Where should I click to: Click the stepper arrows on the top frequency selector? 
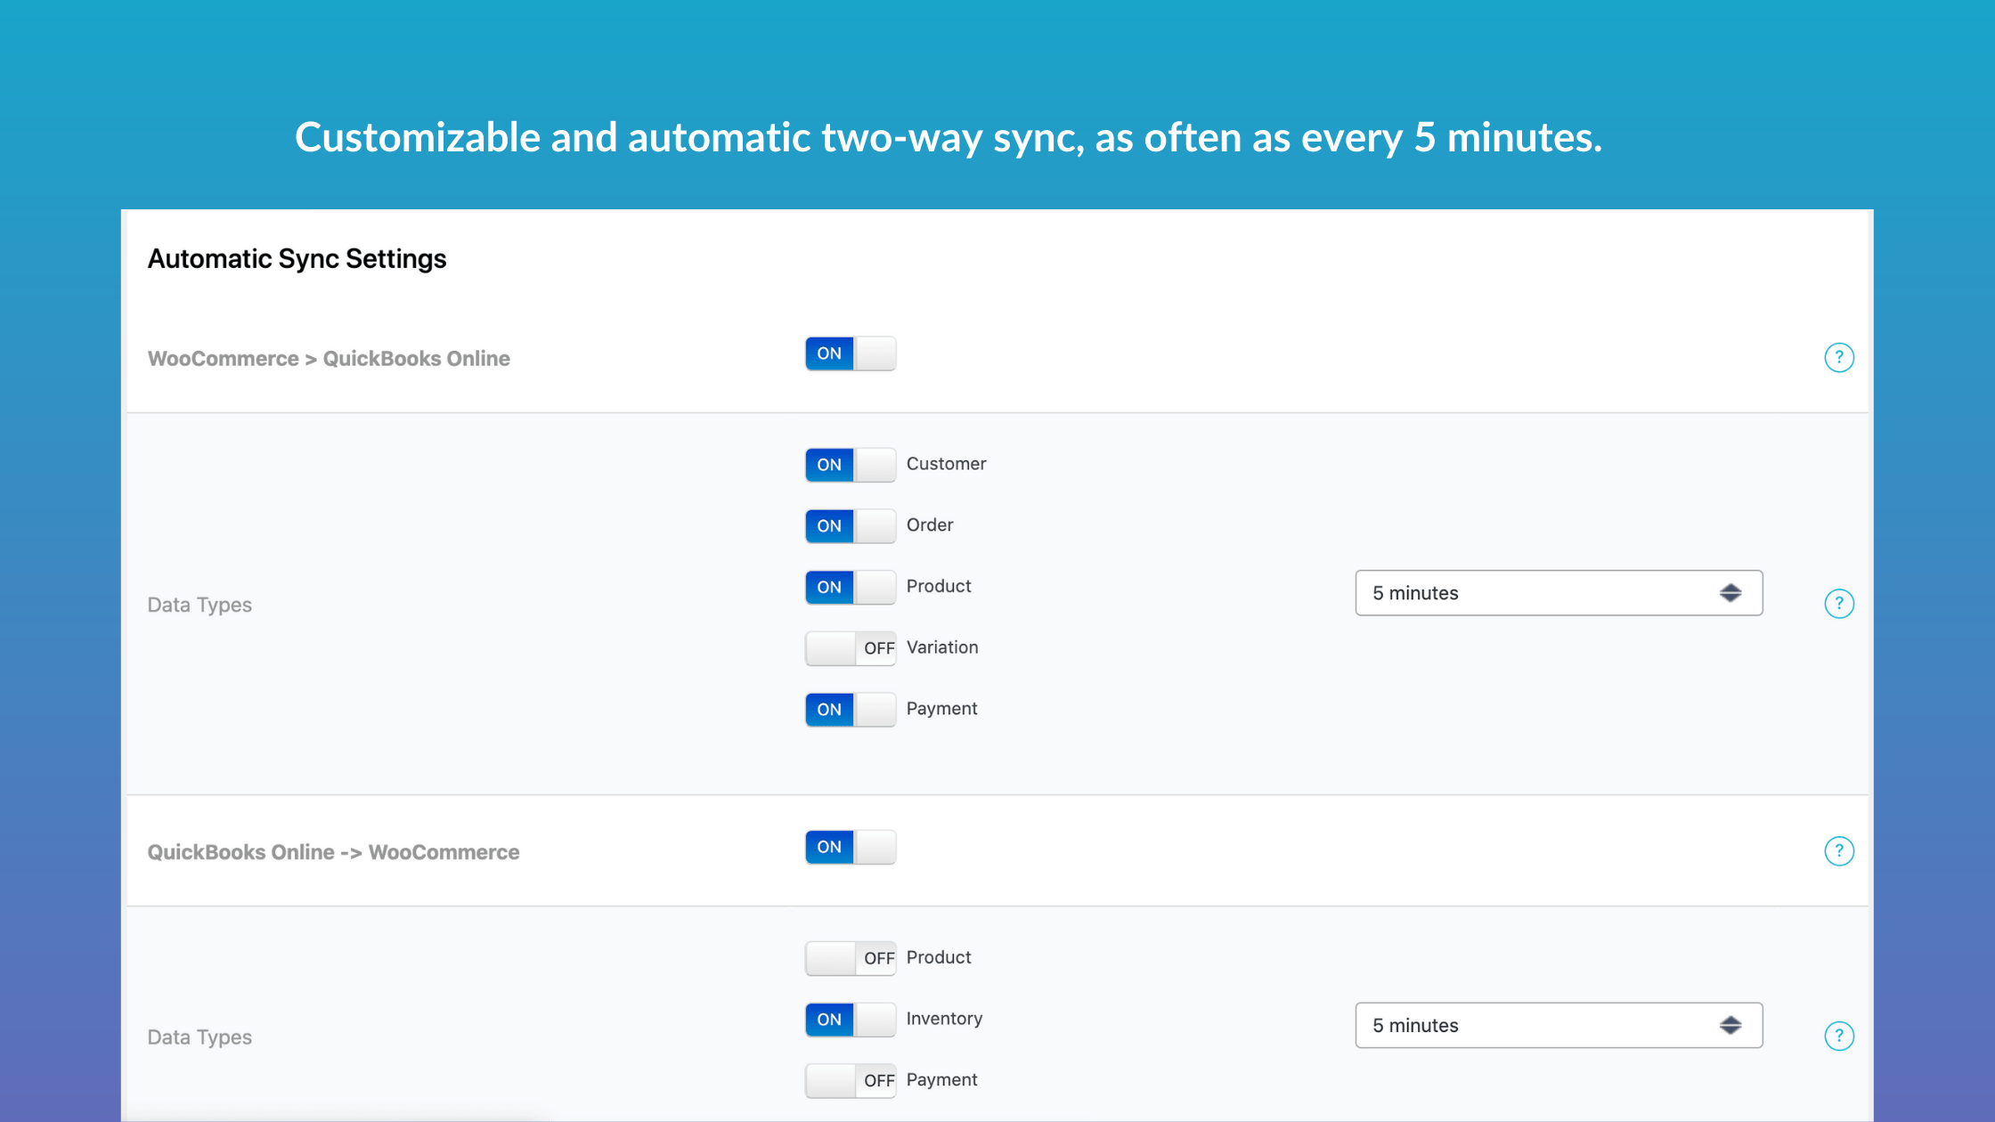pyautogui.click(x=1730, y=592)
